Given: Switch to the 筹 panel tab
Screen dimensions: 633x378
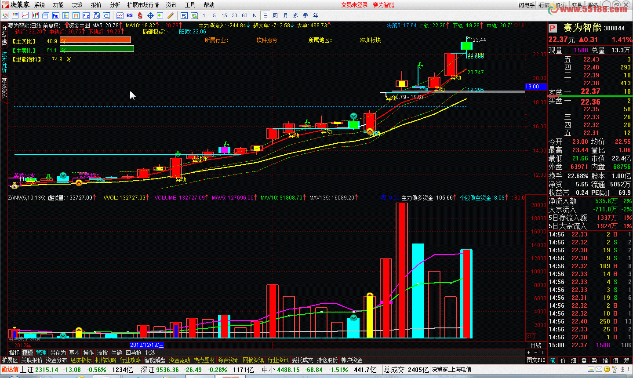Looking at the screenshot, I should point(626,360).
